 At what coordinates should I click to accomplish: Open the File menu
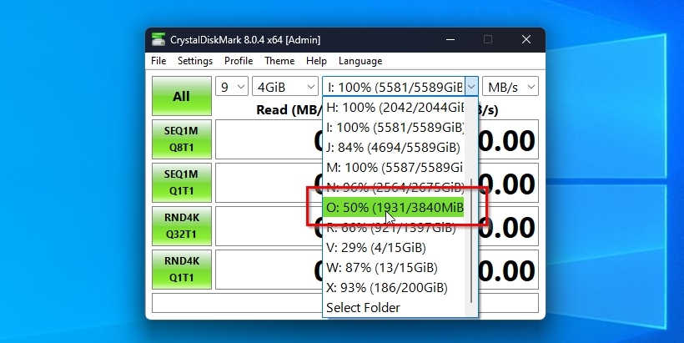[158, 61]
